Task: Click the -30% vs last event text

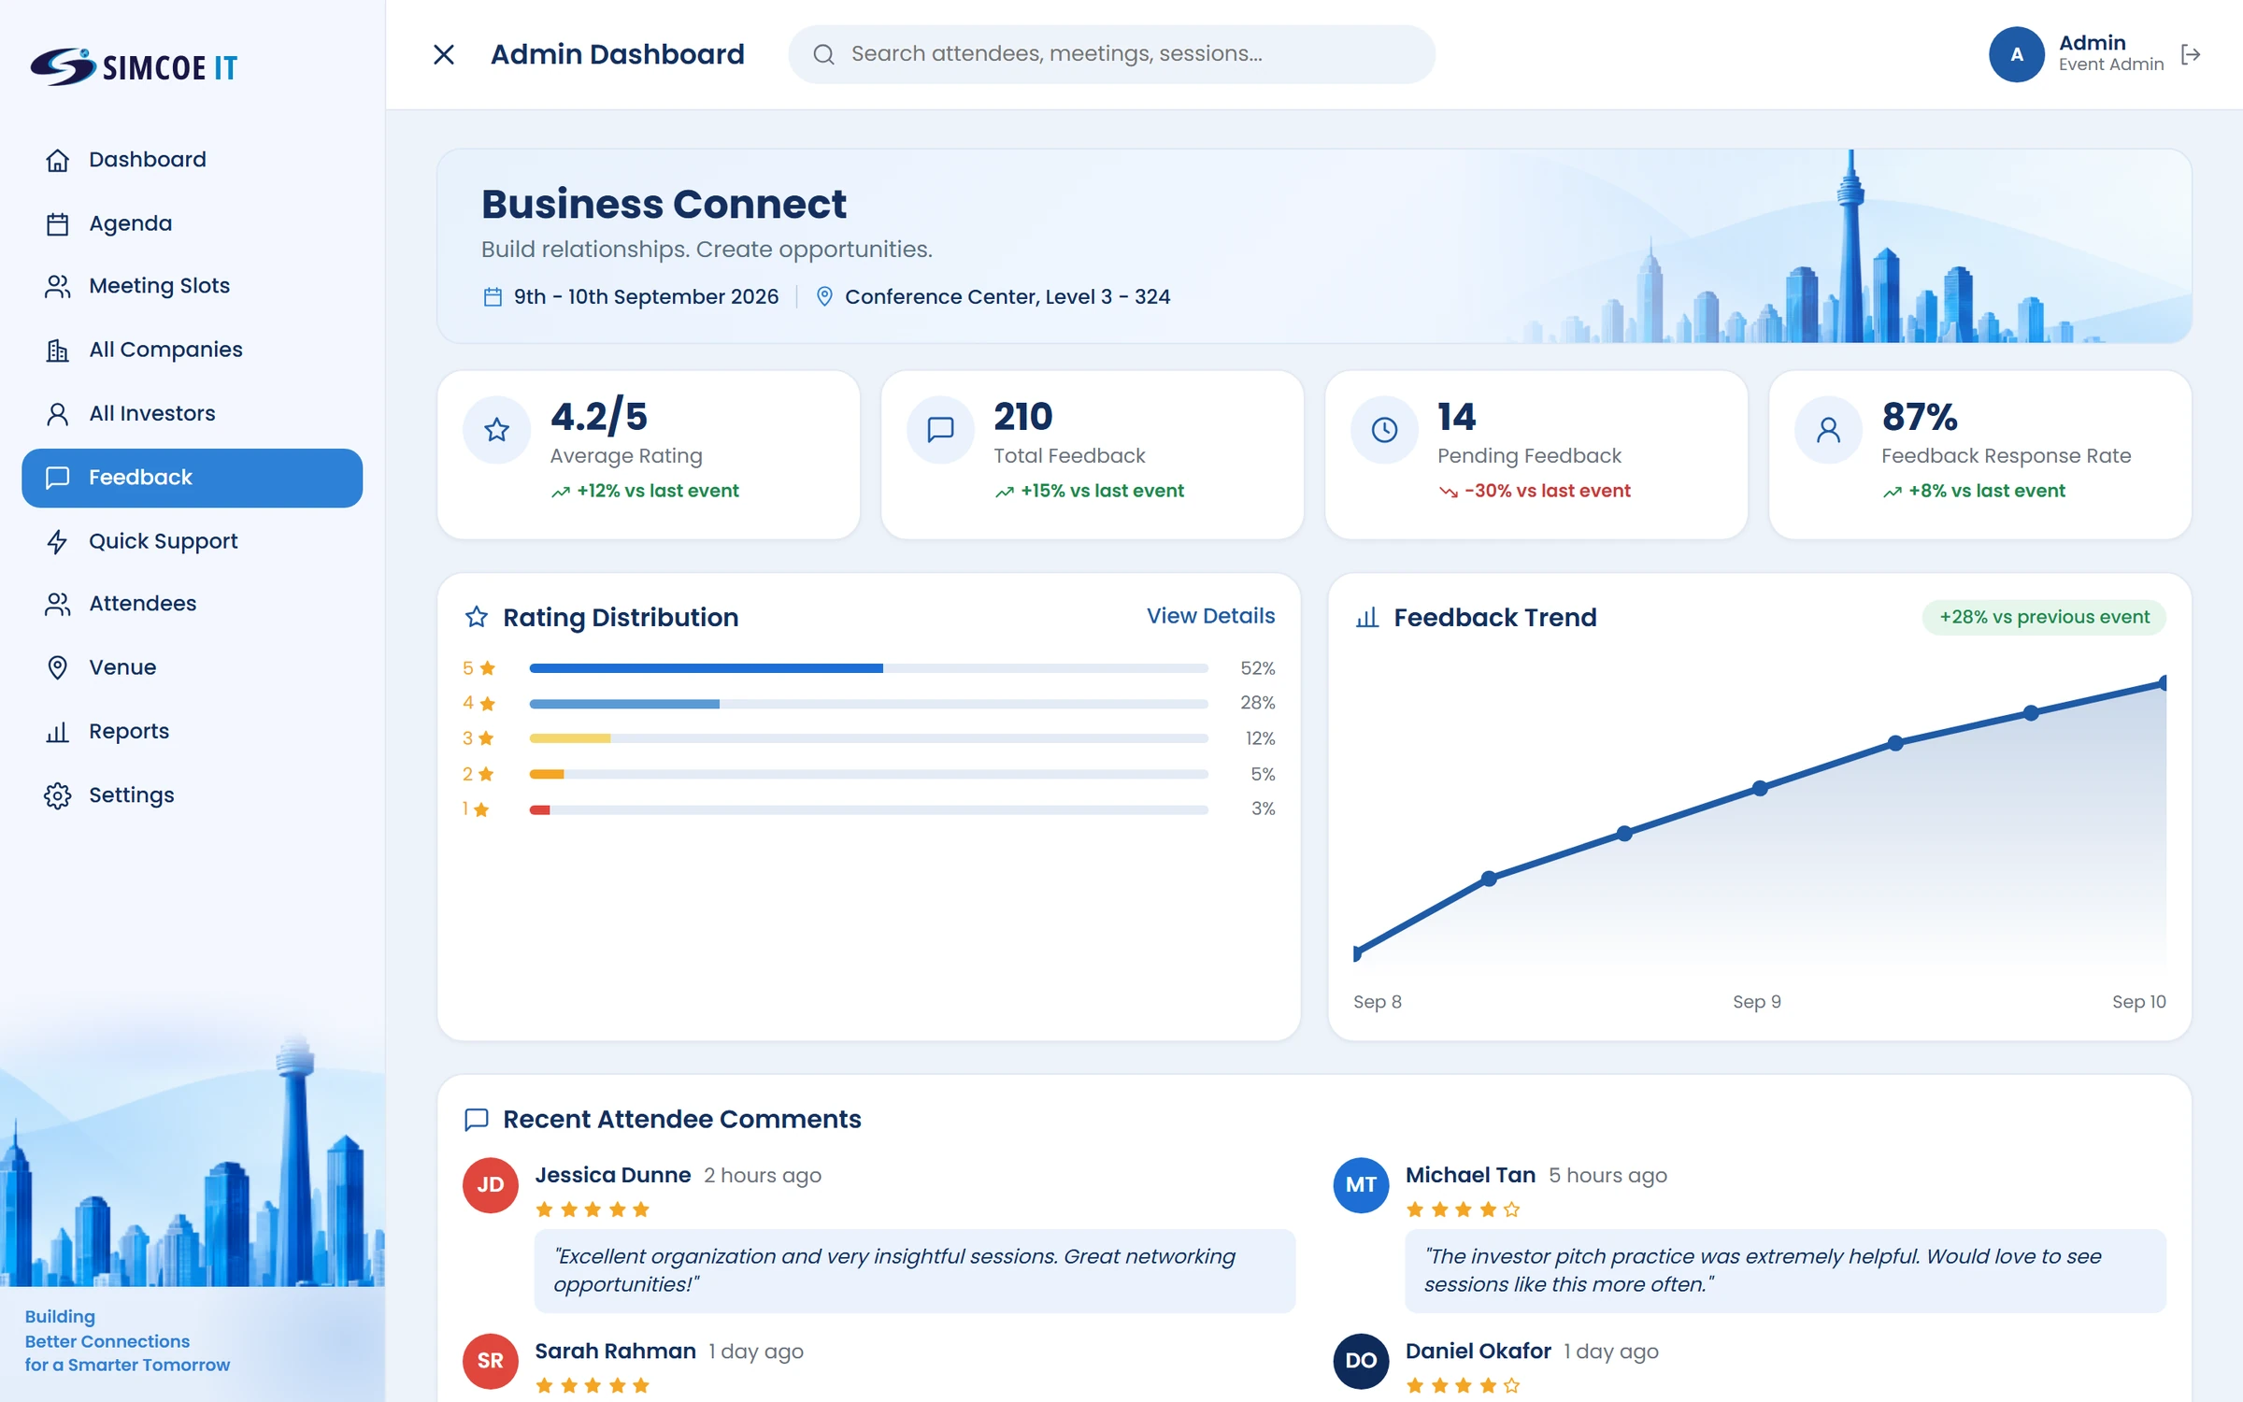Action: tap(1547, 491)
